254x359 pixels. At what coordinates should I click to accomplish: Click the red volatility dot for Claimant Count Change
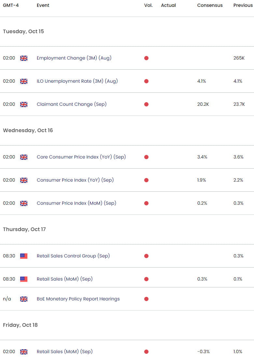[x=146, y=104]
